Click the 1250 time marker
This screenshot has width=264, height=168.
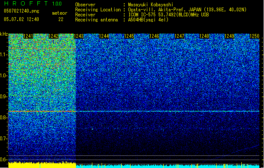255,36
